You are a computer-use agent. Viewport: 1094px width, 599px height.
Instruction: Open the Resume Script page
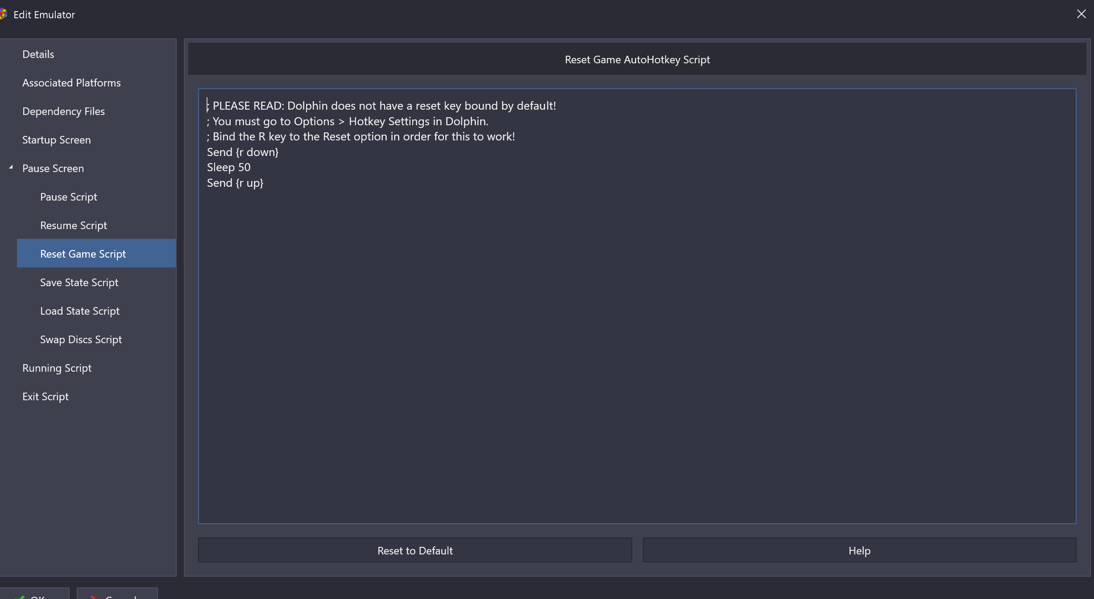73,226
